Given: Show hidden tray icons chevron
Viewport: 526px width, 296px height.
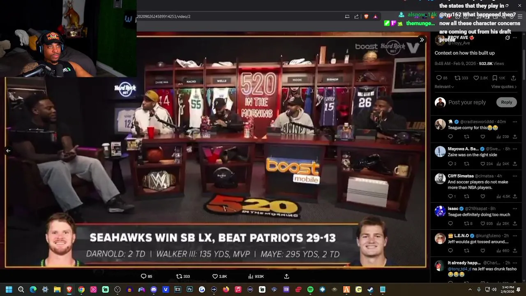Looking at the screenshot, I should 470,289.
